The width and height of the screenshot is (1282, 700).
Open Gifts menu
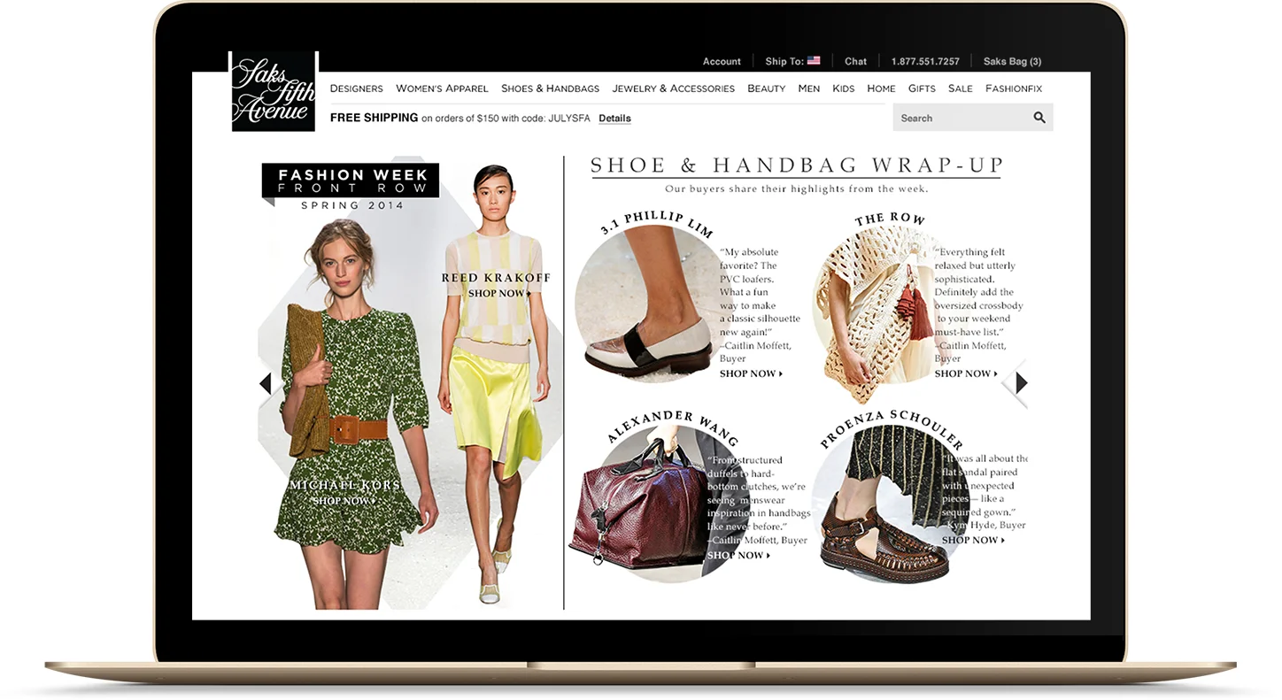click(922, 88)
